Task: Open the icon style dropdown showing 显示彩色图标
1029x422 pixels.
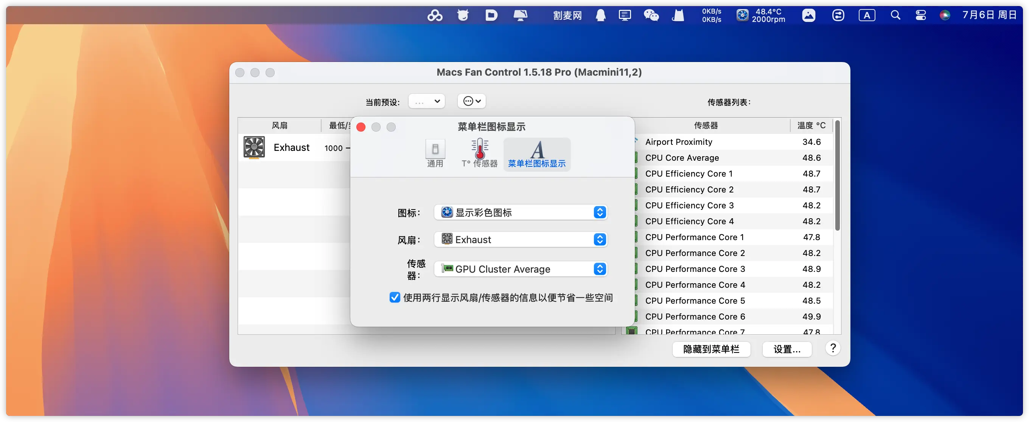Action: [x=521, y=213]
